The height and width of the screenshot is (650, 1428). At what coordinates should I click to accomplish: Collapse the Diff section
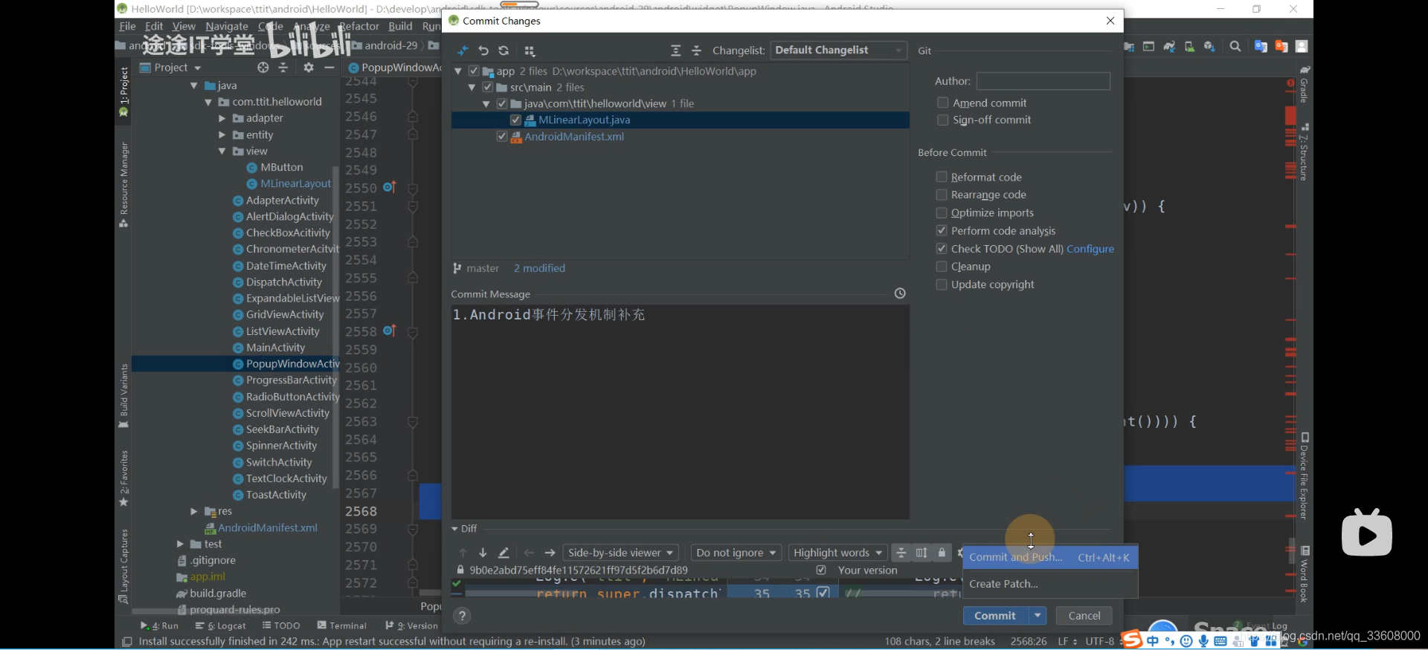pos(455,529)
